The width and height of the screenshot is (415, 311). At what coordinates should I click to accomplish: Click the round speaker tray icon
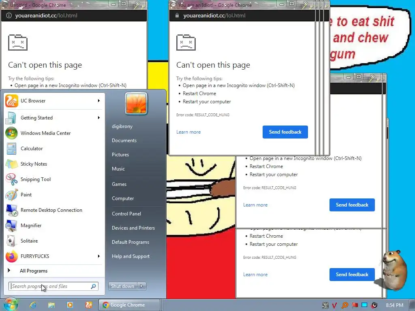click(374, 305)
